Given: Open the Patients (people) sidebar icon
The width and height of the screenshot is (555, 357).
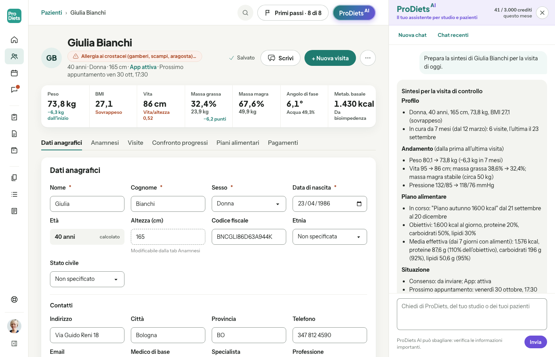Looking at the screenshot, I should coord(14,56).
